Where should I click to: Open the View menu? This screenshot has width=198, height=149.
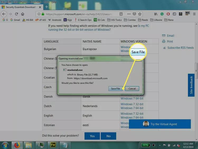click(15, 2)
